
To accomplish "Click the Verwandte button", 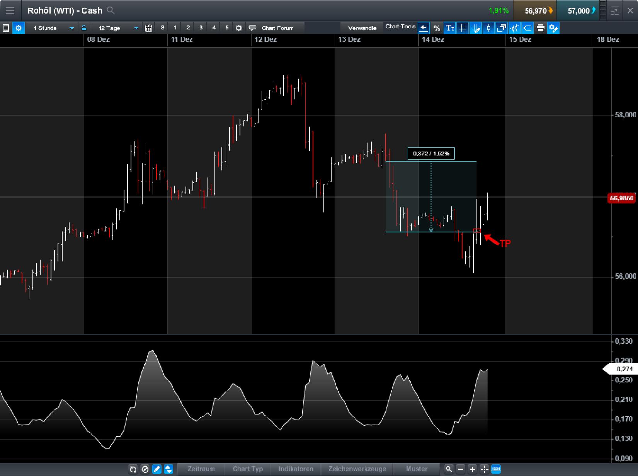I will 362,27.
